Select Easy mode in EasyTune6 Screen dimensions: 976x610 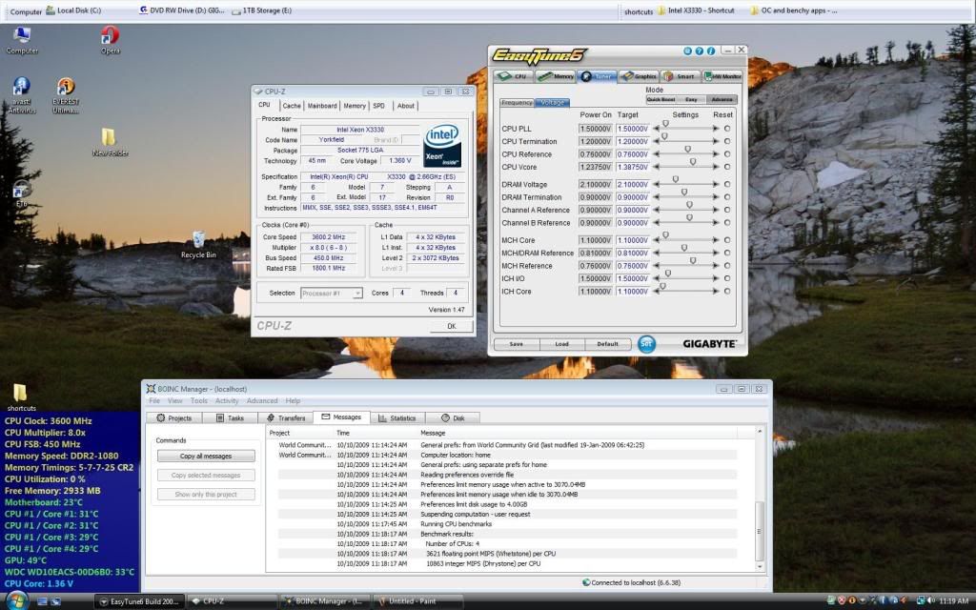[691, 99]
